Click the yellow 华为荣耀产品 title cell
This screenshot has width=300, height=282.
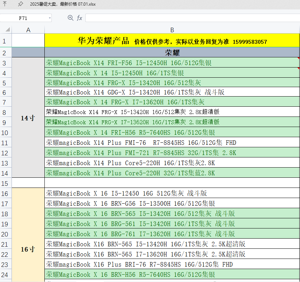(172, 40)
